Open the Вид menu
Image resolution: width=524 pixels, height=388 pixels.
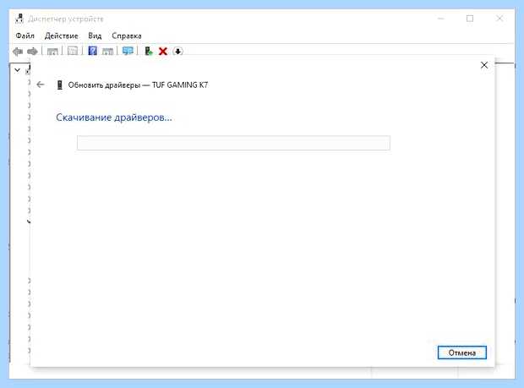[95, 36]
